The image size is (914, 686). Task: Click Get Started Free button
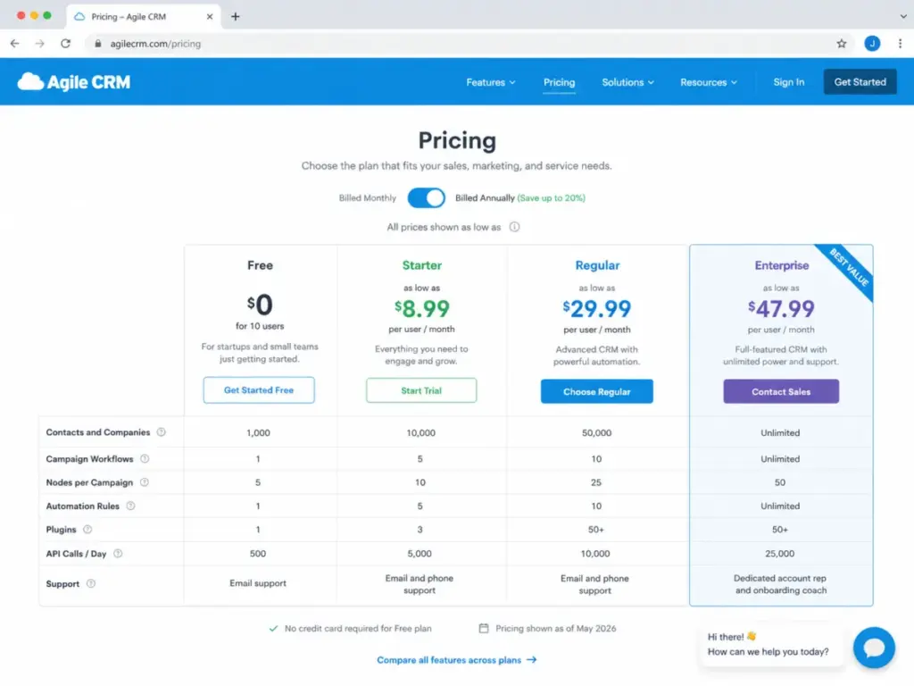coord(259,390)
